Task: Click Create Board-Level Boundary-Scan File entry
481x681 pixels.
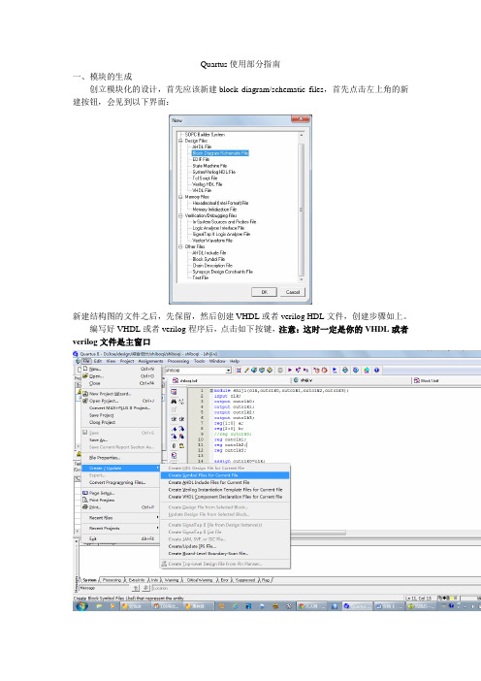Action: coord(225,553)
